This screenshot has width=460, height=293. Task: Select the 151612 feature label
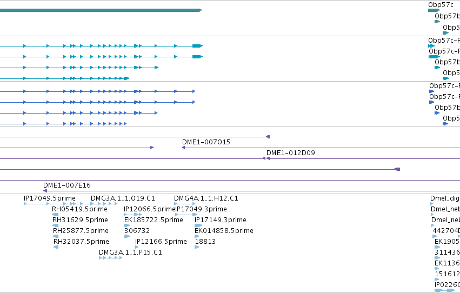[x=447, y=274]
